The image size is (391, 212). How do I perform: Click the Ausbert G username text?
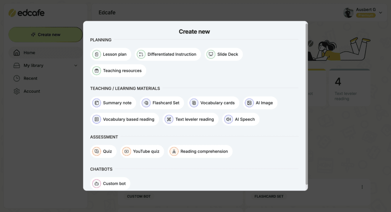point(366,10)
